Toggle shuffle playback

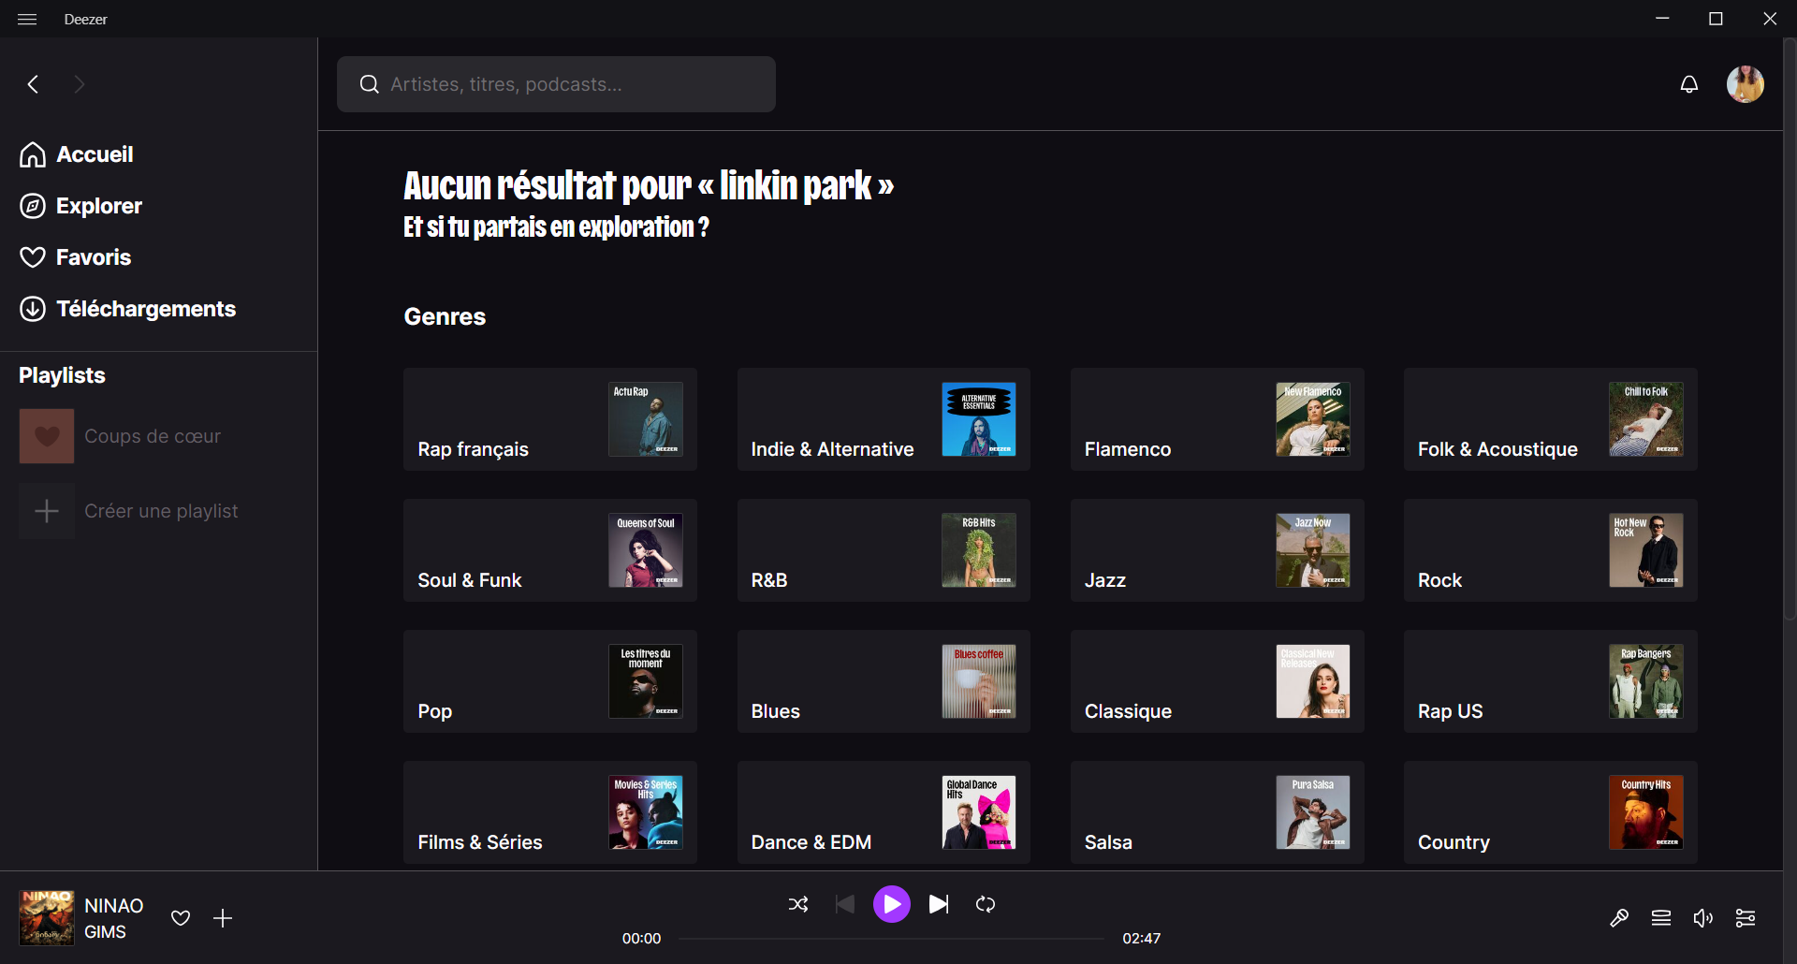pos(798,904)
